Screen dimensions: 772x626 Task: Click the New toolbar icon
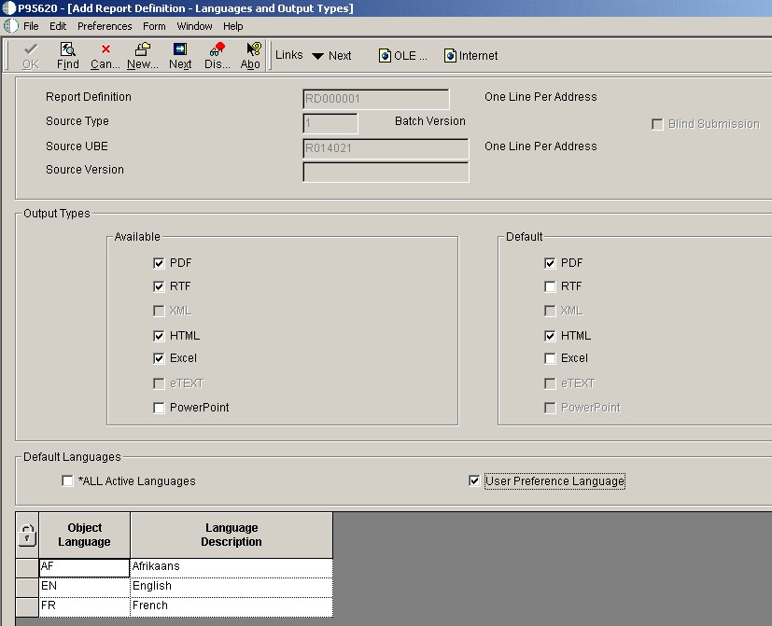(142, 49)
